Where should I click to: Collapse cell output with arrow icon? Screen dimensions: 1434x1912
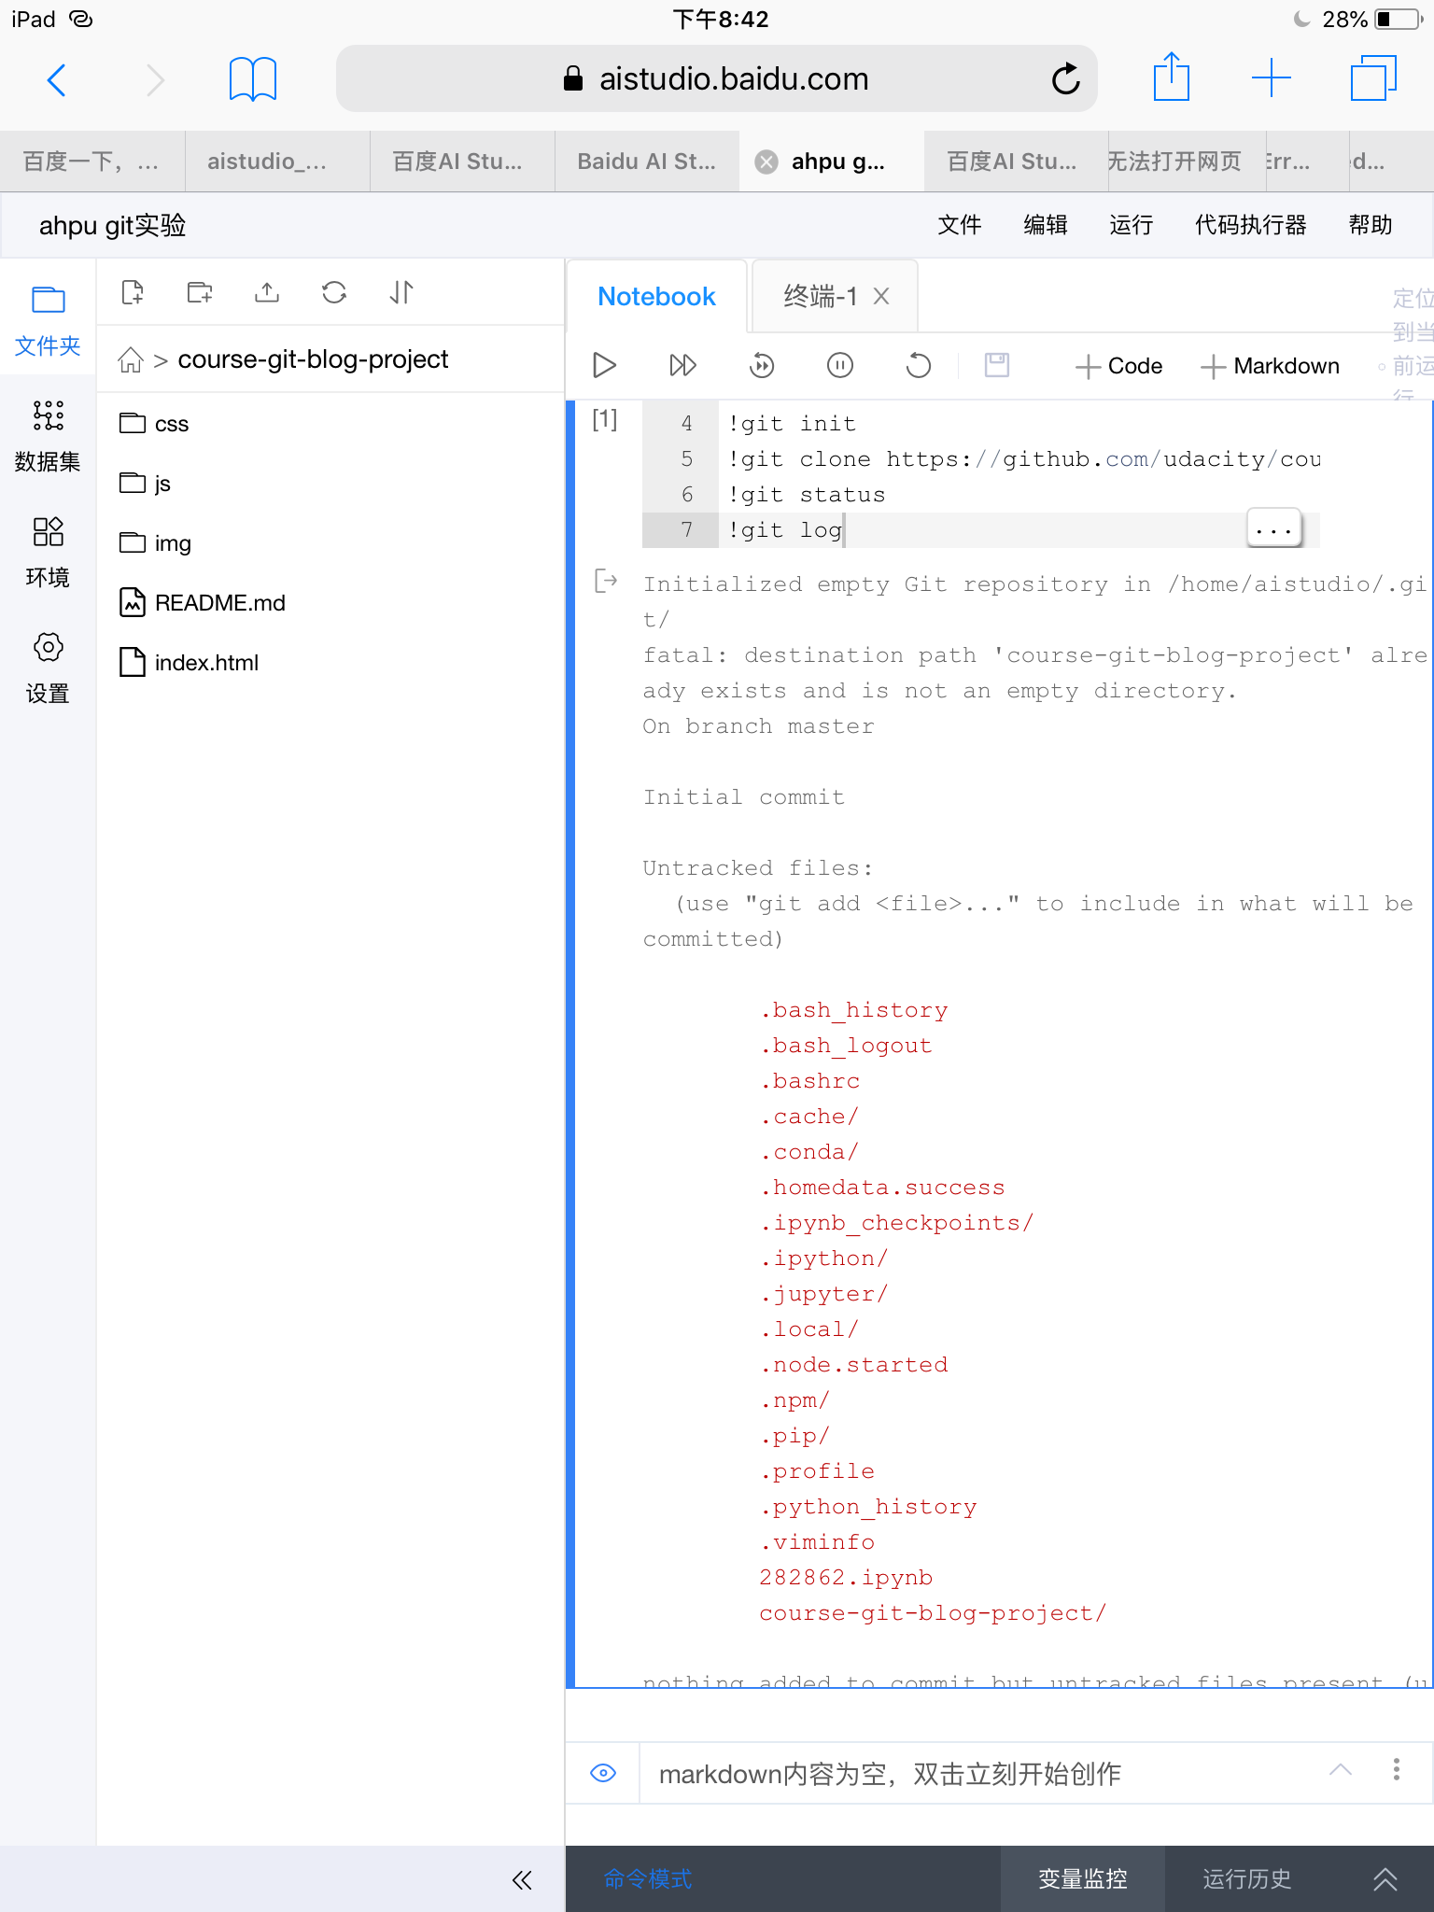pos(606,582)
